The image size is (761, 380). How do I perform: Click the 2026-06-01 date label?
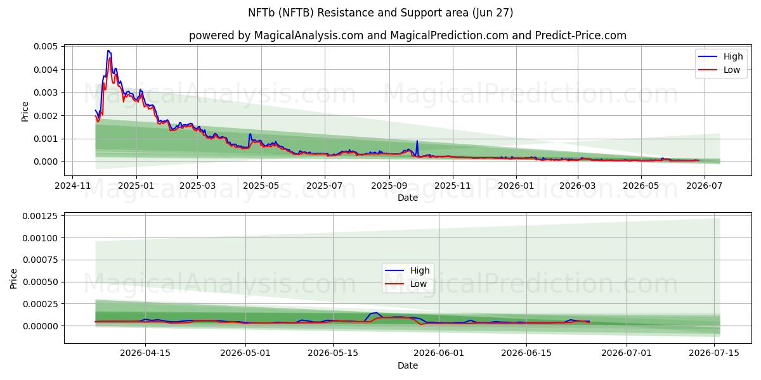pyautogui.click(x=439, y=354)
